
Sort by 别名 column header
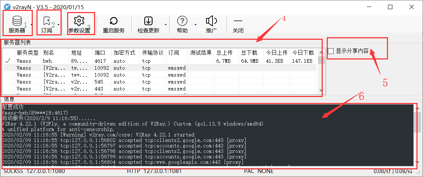point(48,53)
